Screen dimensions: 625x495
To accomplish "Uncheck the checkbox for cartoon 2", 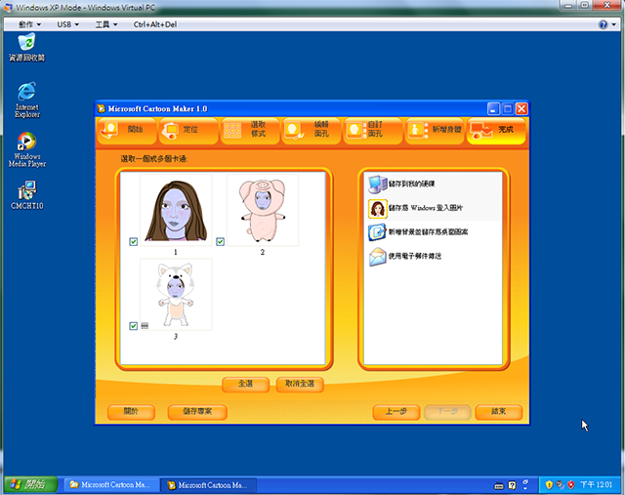I will [220, 241].
